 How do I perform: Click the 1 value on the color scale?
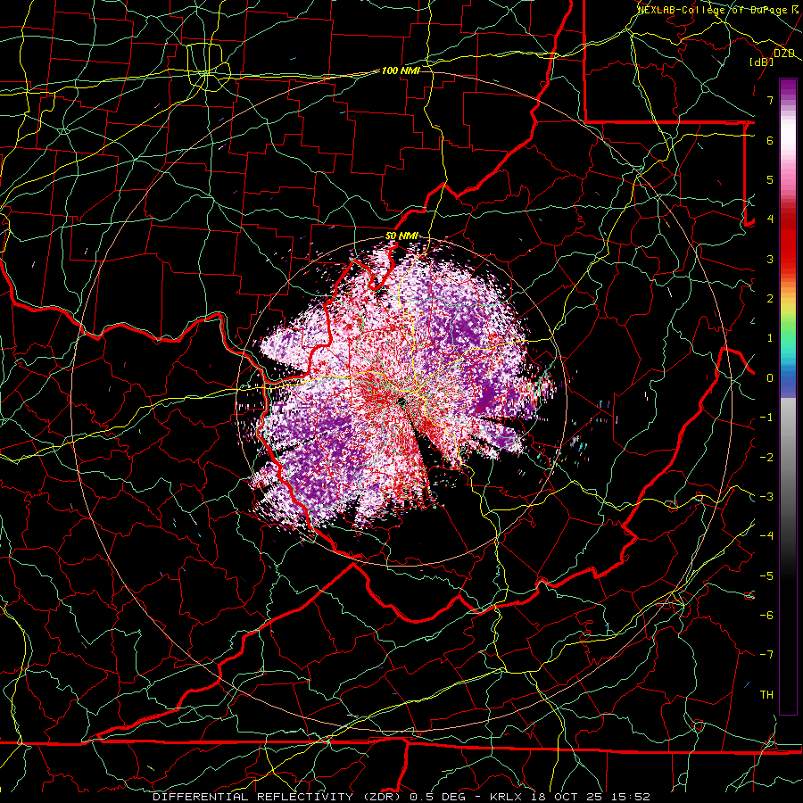(770, 338)
